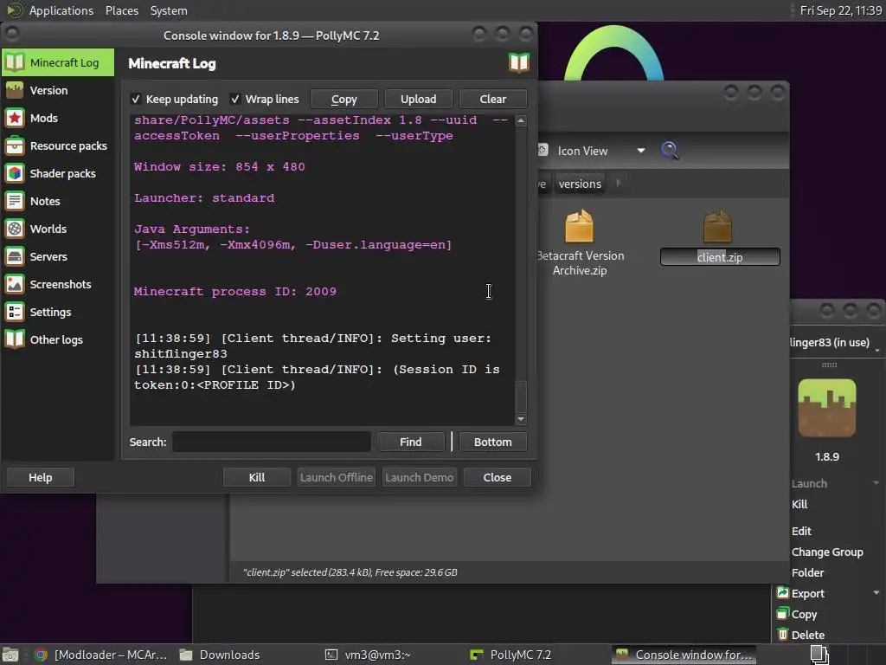886x665 pixels.
Task: Click the Screenshots picture icon
Action: coord(15,284)
